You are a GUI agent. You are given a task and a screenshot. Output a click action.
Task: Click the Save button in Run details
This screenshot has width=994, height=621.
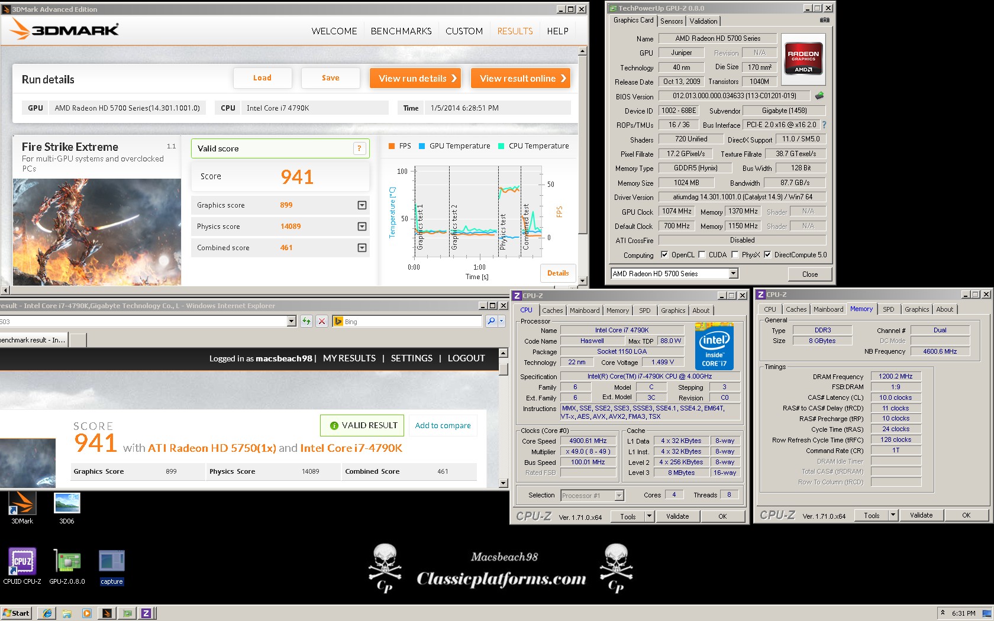330,78
